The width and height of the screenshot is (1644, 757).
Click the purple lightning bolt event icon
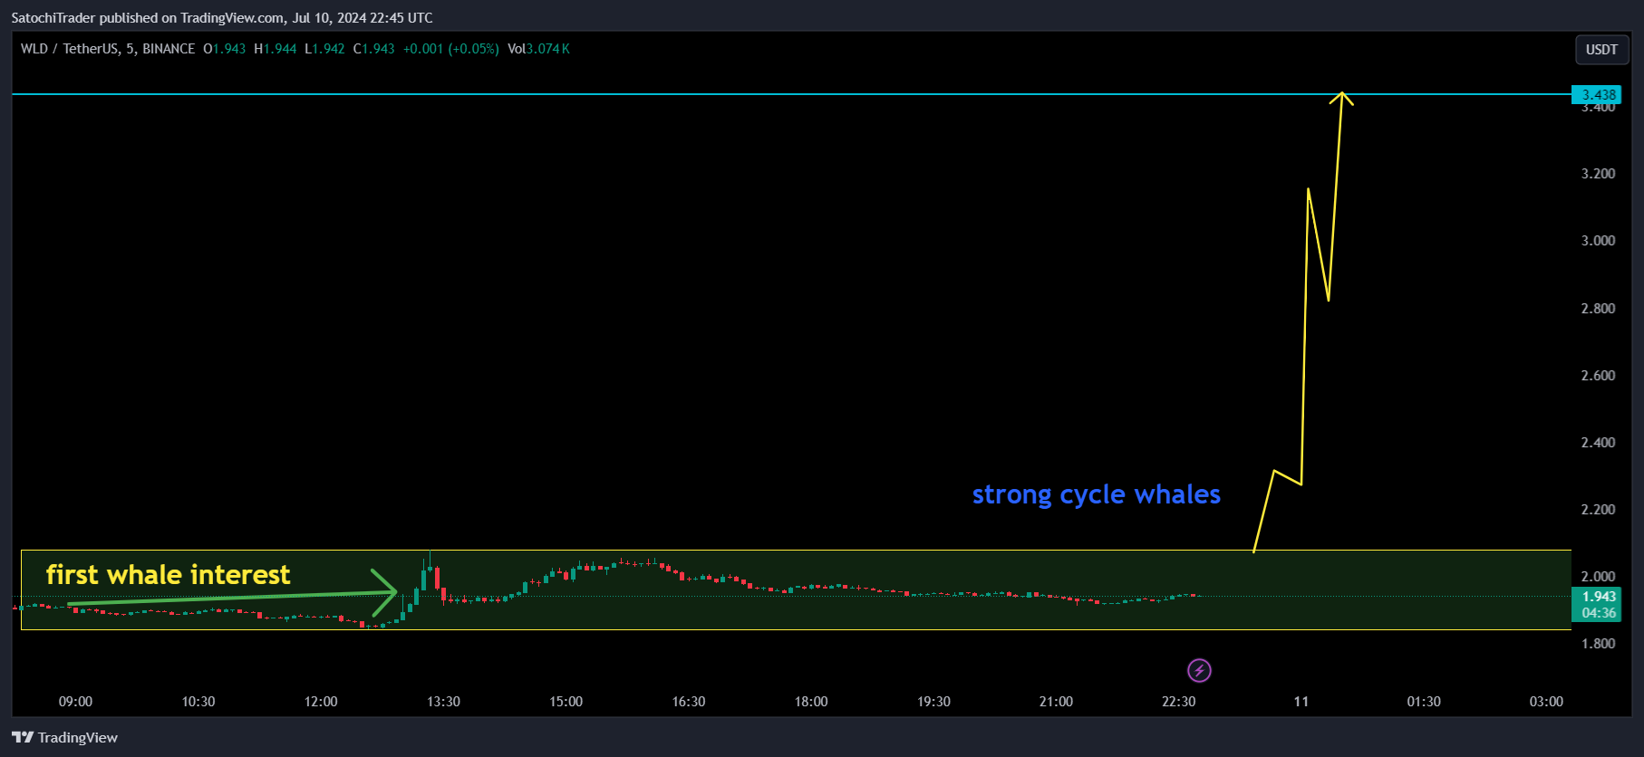(x=1199, y=671)
